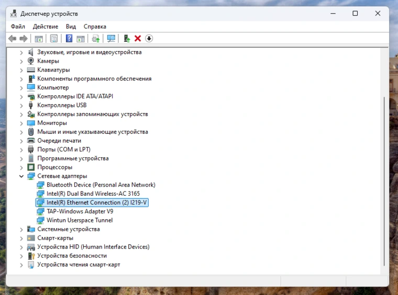
Task: Click the Forward arrow toolbar icon
Action: (24, 39)
